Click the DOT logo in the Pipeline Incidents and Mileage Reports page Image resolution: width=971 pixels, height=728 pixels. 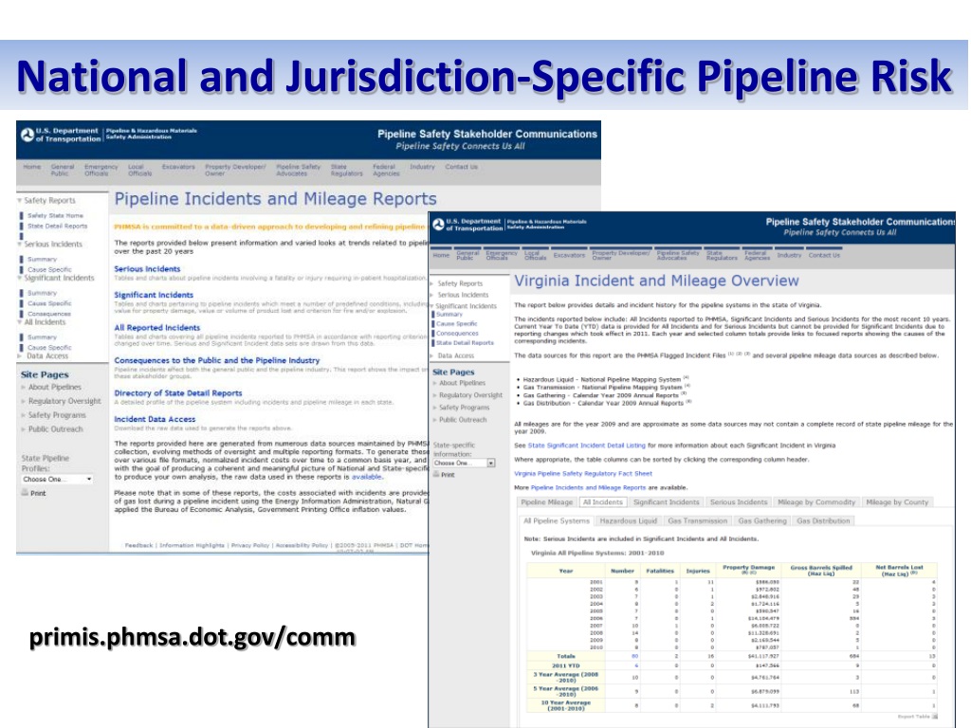(x=27, y=135)
